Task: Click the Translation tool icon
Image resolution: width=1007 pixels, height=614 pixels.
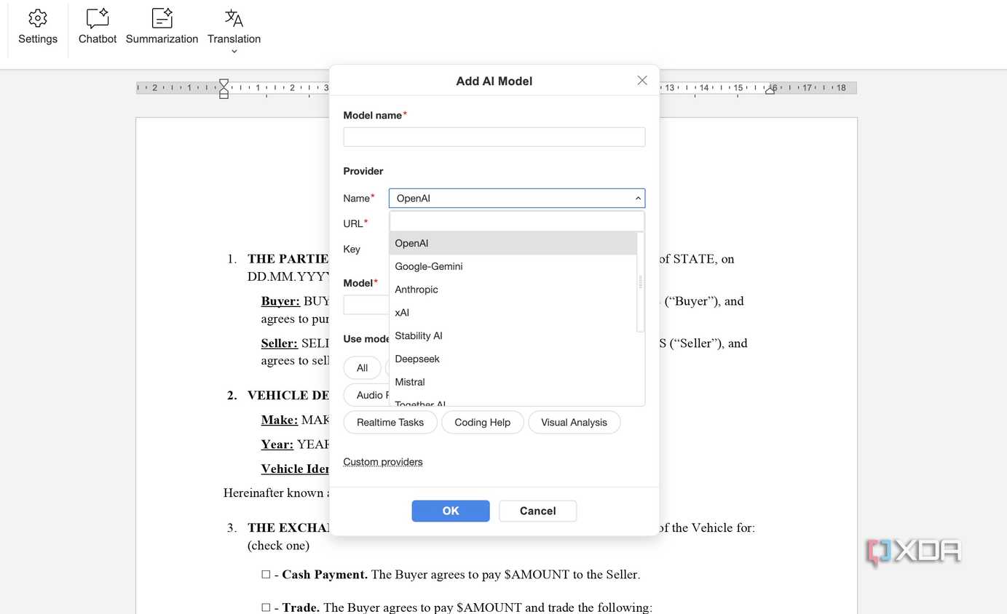Action: (234, 18)
